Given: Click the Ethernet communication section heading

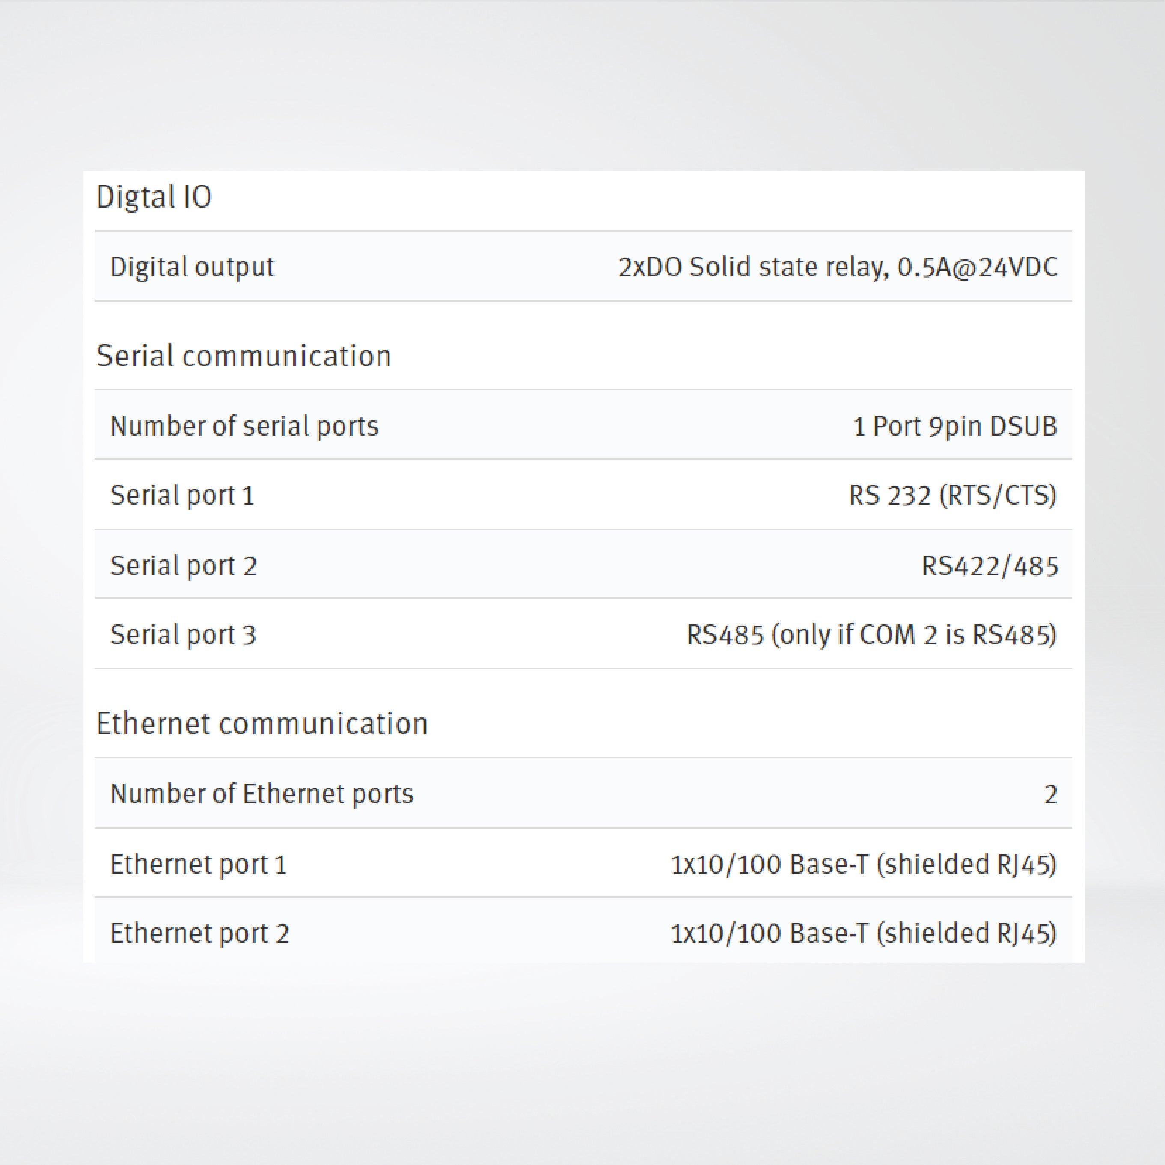Looking at the screenshot, I should click(x=262, y=724).
